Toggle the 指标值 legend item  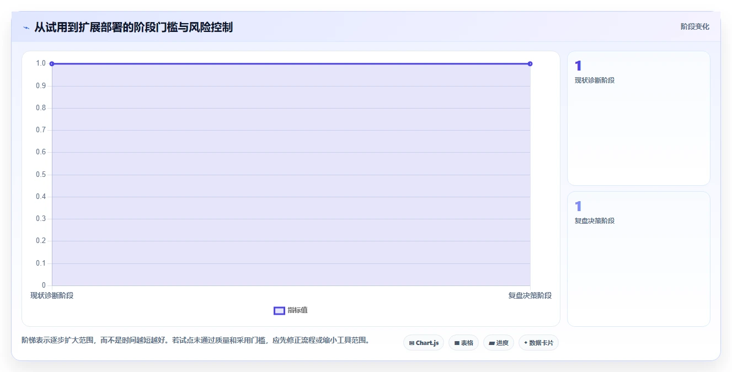pyautogui.click(x=291, y=310)
